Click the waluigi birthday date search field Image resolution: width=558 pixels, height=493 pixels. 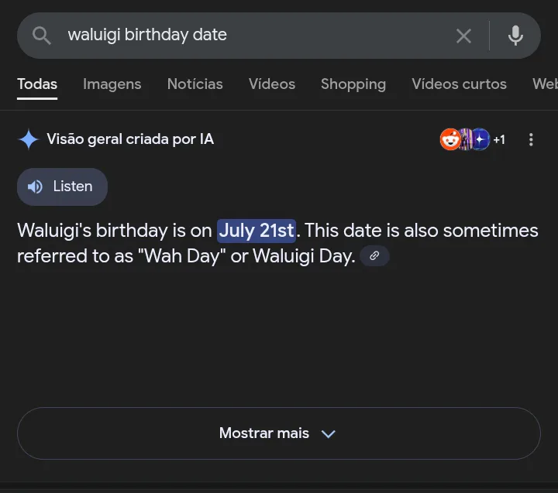pyautogui.click(x=249, y=35)
